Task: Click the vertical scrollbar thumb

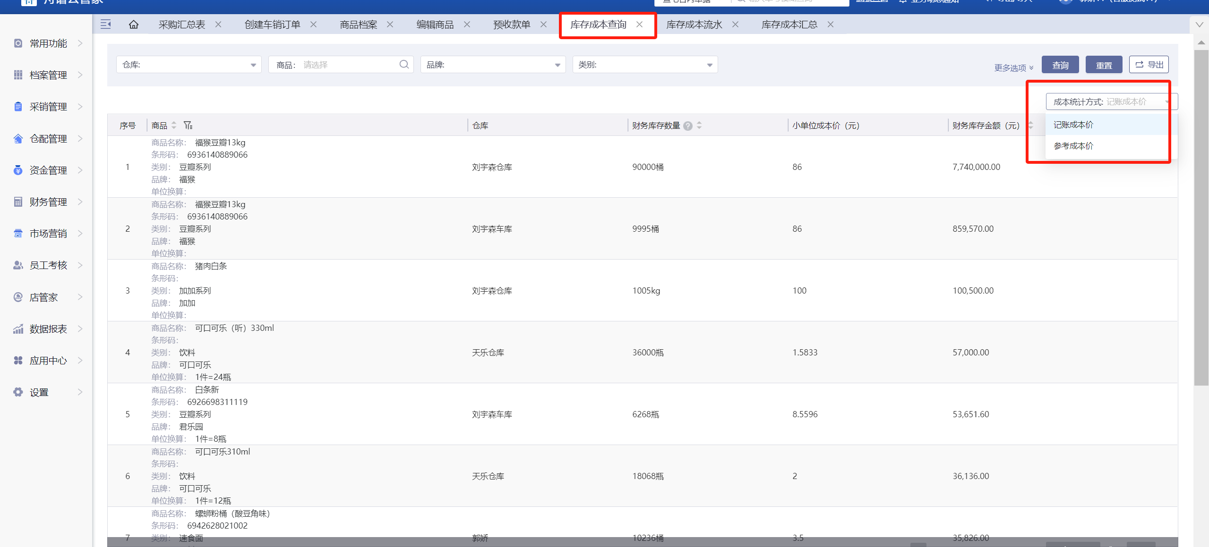Action: point(1200,217)
